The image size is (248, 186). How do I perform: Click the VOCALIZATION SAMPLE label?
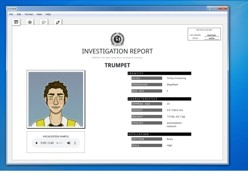click(x=56, y=136)
